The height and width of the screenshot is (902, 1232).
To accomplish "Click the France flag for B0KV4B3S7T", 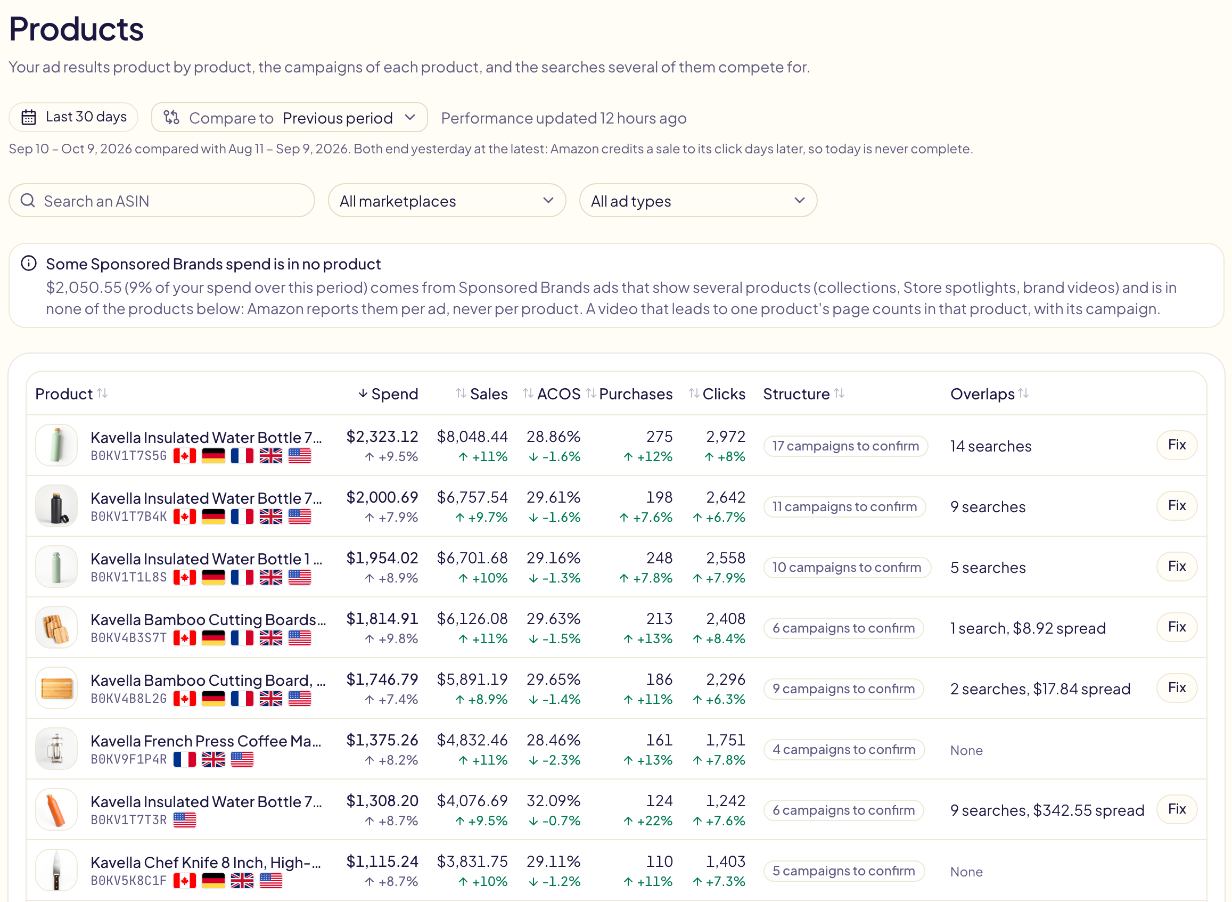I will coord(242,638).
